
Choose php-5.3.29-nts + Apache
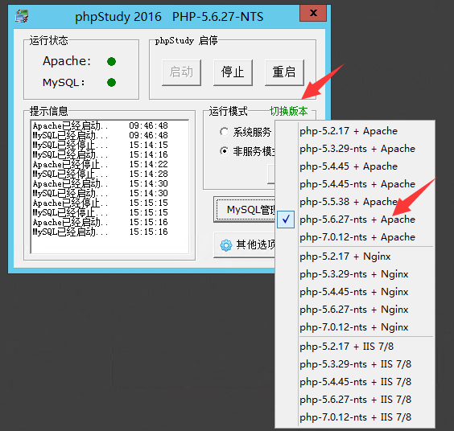click(x=355, y=149)
